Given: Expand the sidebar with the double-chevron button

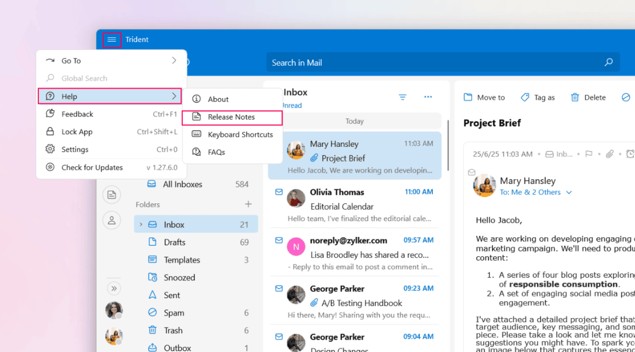Looking at the screenshot, I should click(x=114, y=288).
